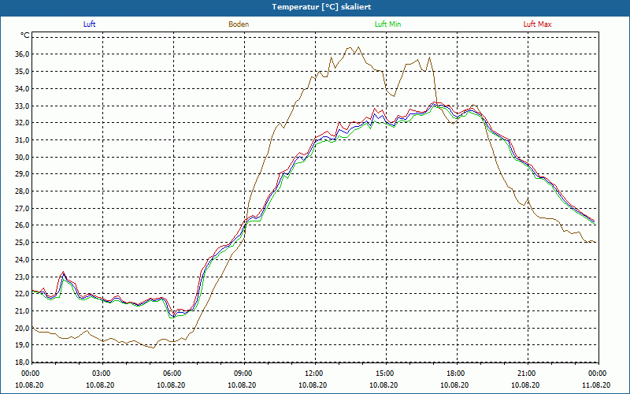
Task: Click the 36,0 y-axis value
Action: [22, 54]
